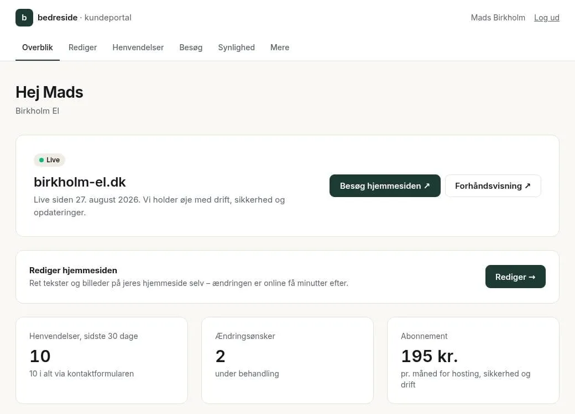Open the Overblik tab
The height and width of the screenshot is (414, 575).
coord(38,47)
